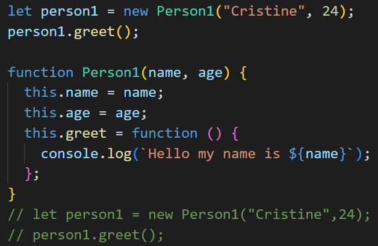Click the pink closing brace of greet function

point(28,174)
